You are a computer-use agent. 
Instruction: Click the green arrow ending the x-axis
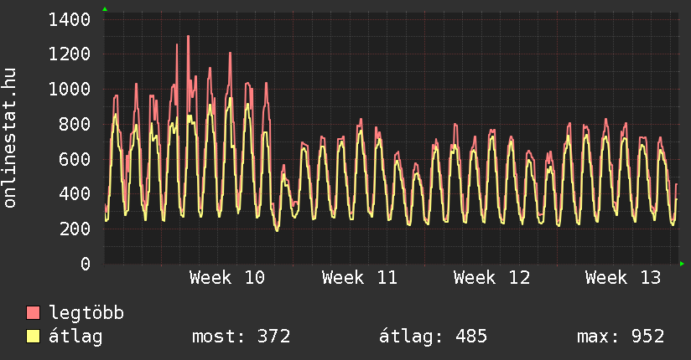(x=683, y=264)
